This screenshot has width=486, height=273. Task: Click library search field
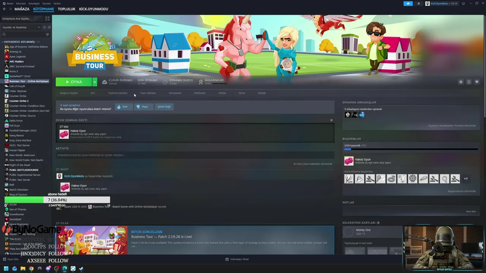[24, 35]
